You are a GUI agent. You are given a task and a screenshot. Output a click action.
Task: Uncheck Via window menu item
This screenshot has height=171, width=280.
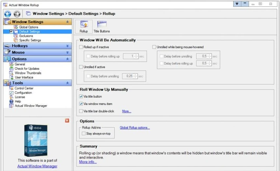(81, 104)
